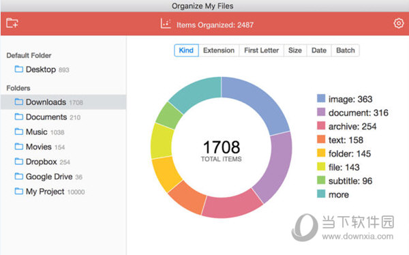
Task: Click the Music folder icon
Action: point(19,132)
